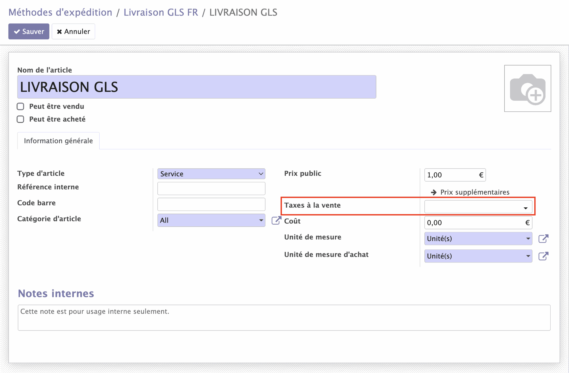Viewport: 569px width, 373px height.
Task: Enable the Peut être vendu checkbox
Action: [x=20, y=106]
